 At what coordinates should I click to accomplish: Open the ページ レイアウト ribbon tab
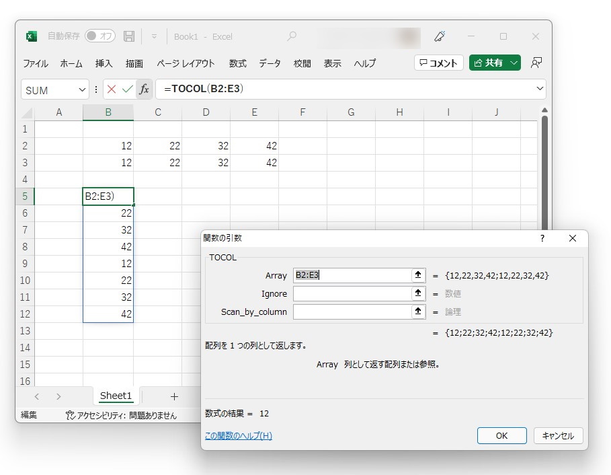pyautogui.click(x=186, y=63)
